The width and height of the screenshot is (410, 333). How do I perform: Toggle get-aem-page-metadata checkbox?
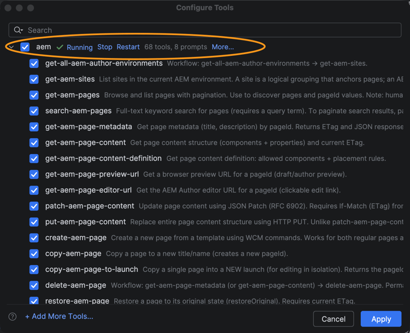[x=34, y=127]
